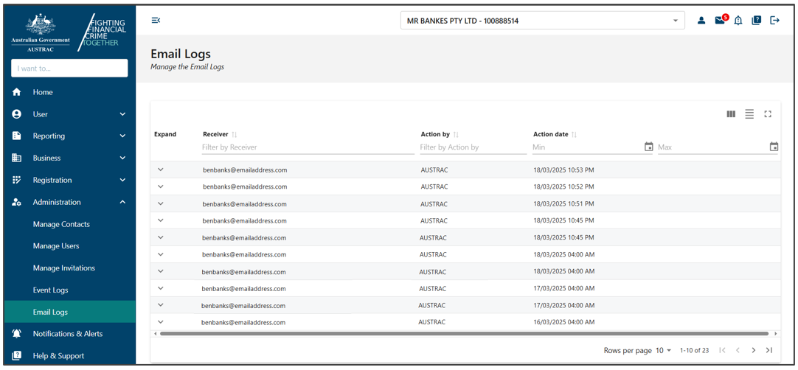Screen dimensions: 798x370
Task: Sort by Action date column arrows
Action: point(574,134)
